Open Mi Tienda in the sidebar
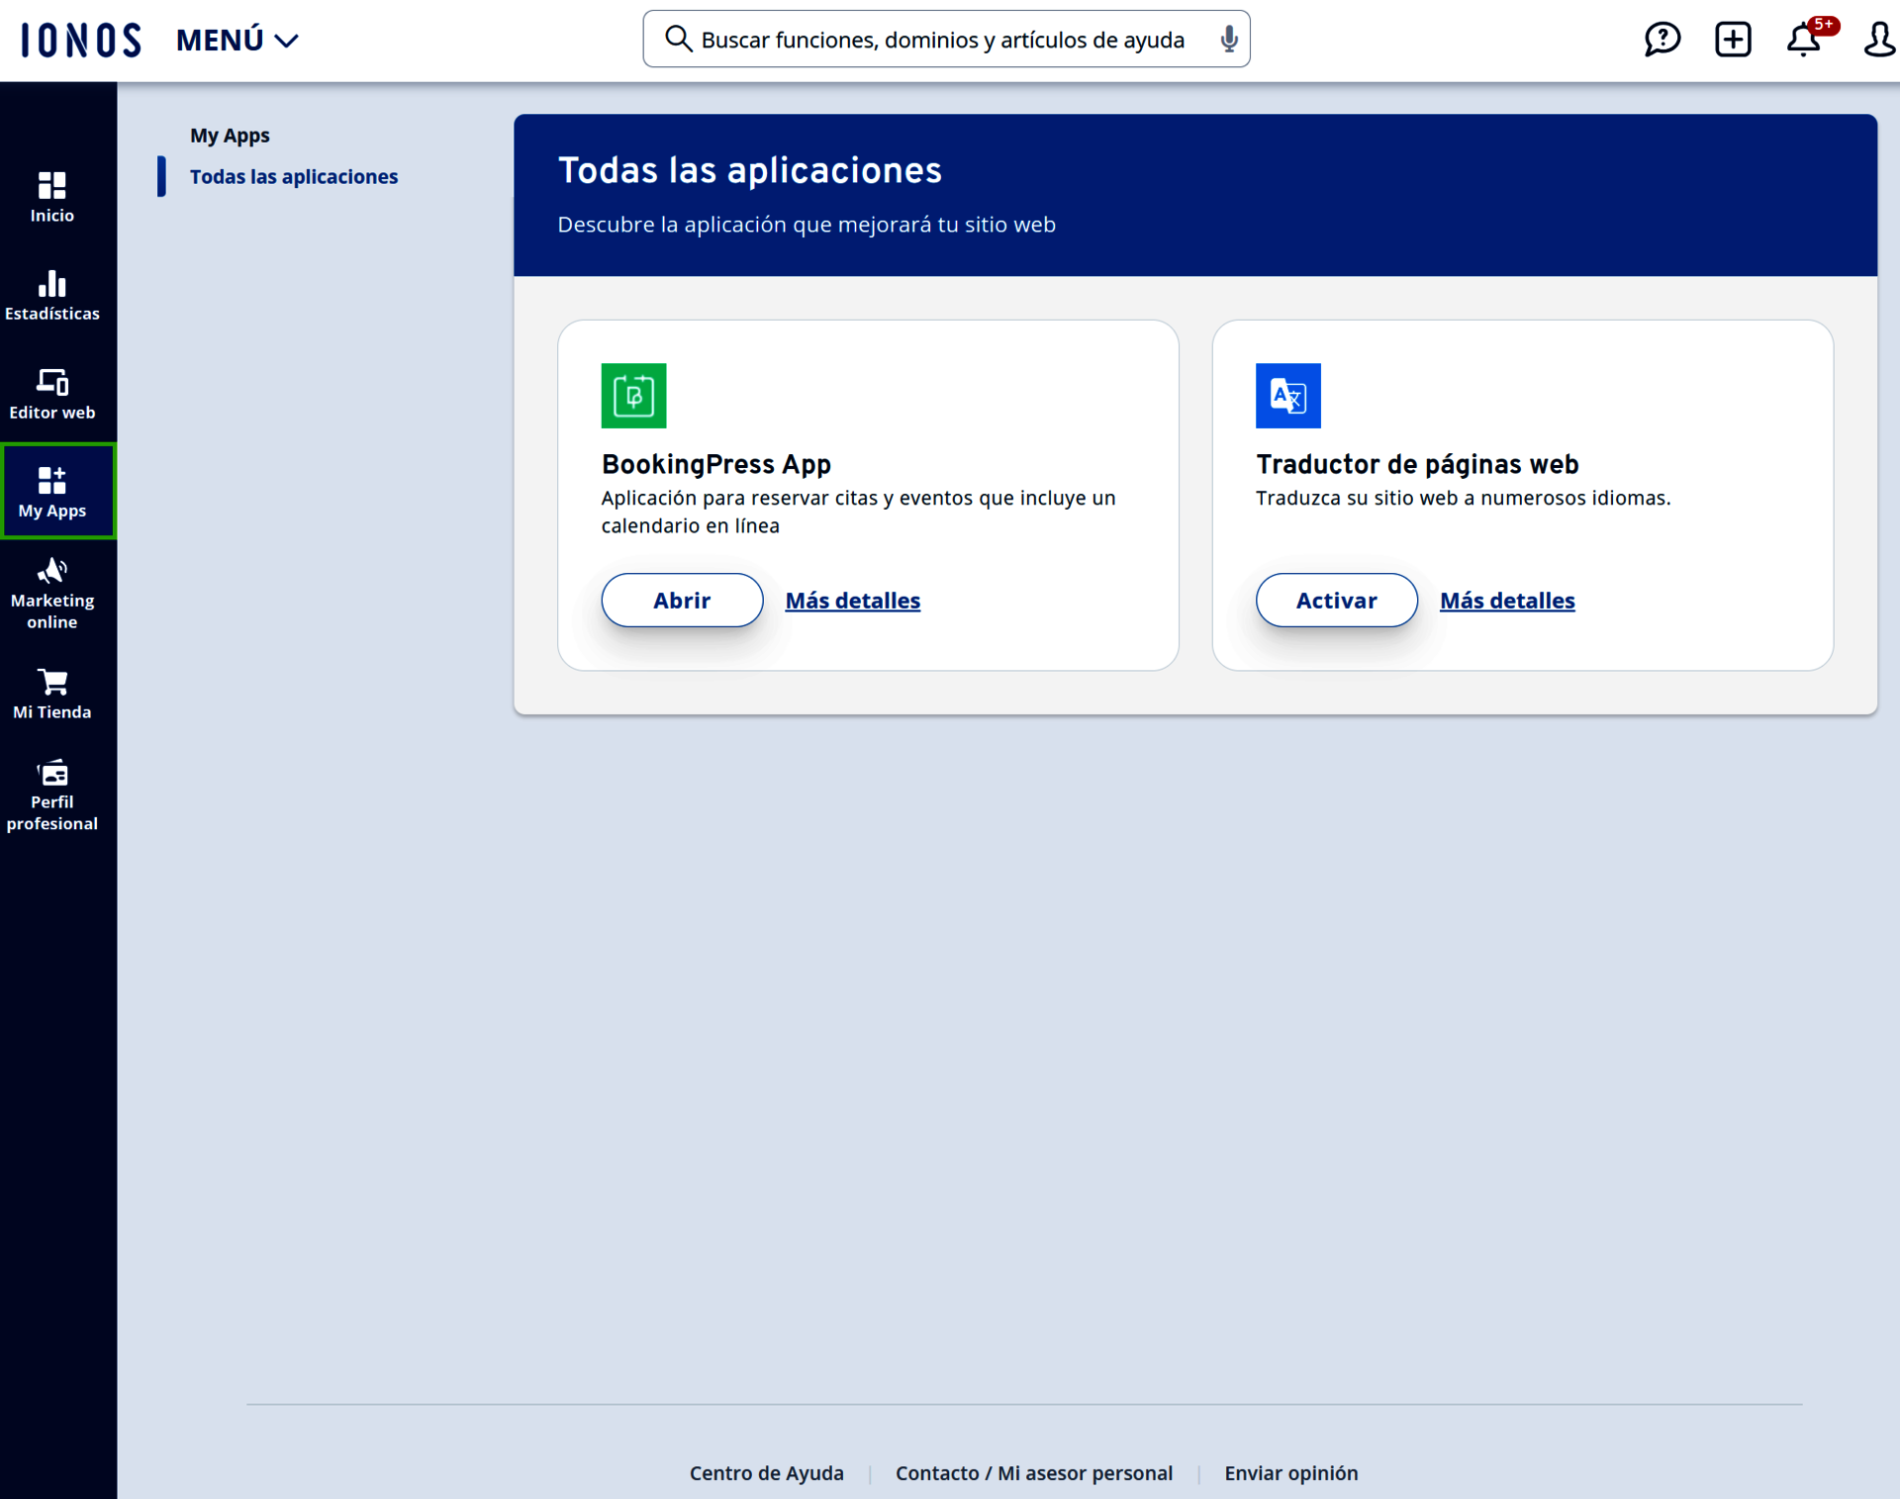Image resolution: width=1900 pixels, height=1499 pixels. [x=52, y=694]
